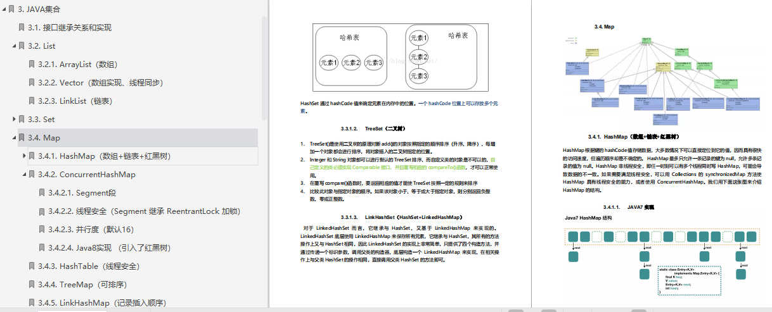Viewport: 772px width, 312px height.
Task: Click the bookmark icon for 3.2.3. LinkList
Action: point(32,101)
